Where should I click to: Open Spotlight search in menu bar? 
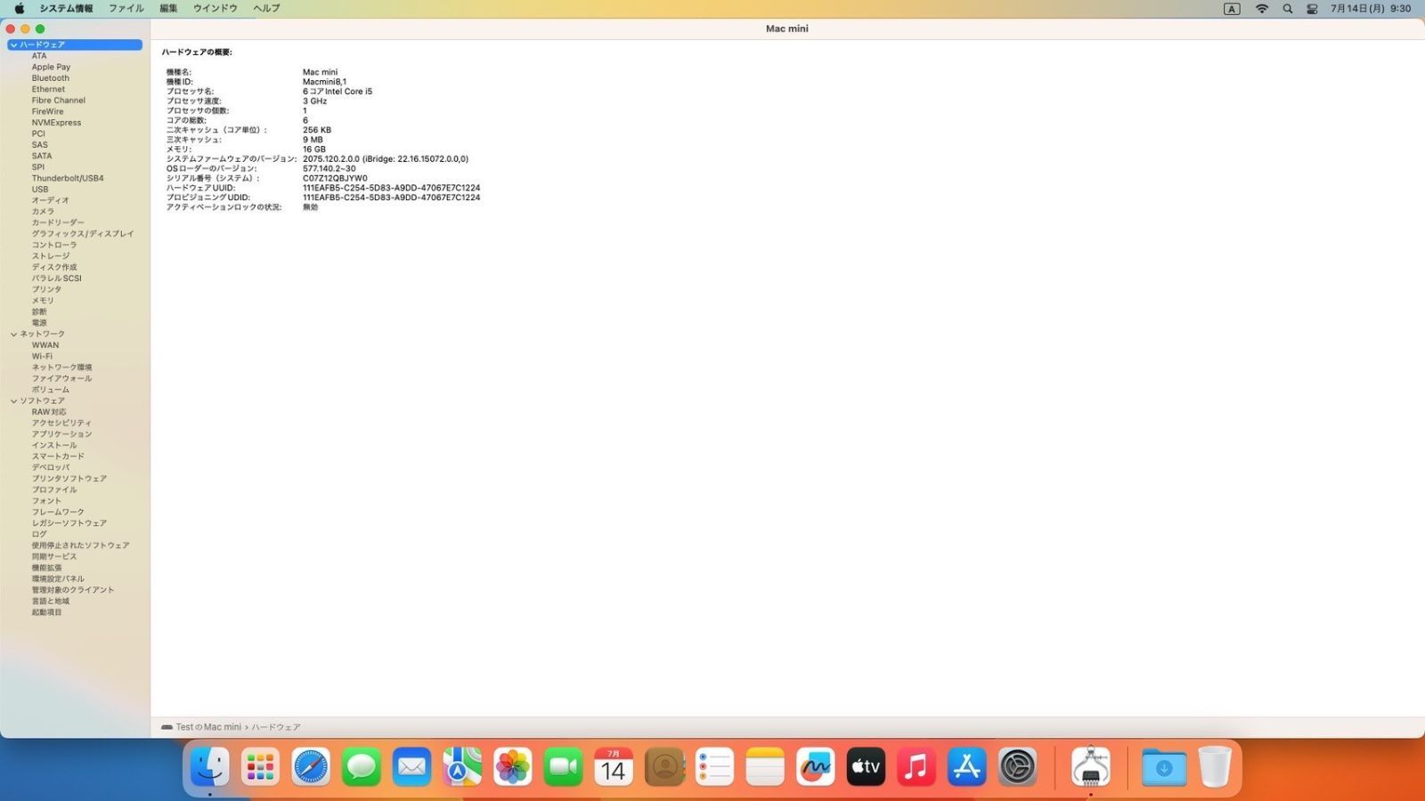coord(1287,8)
